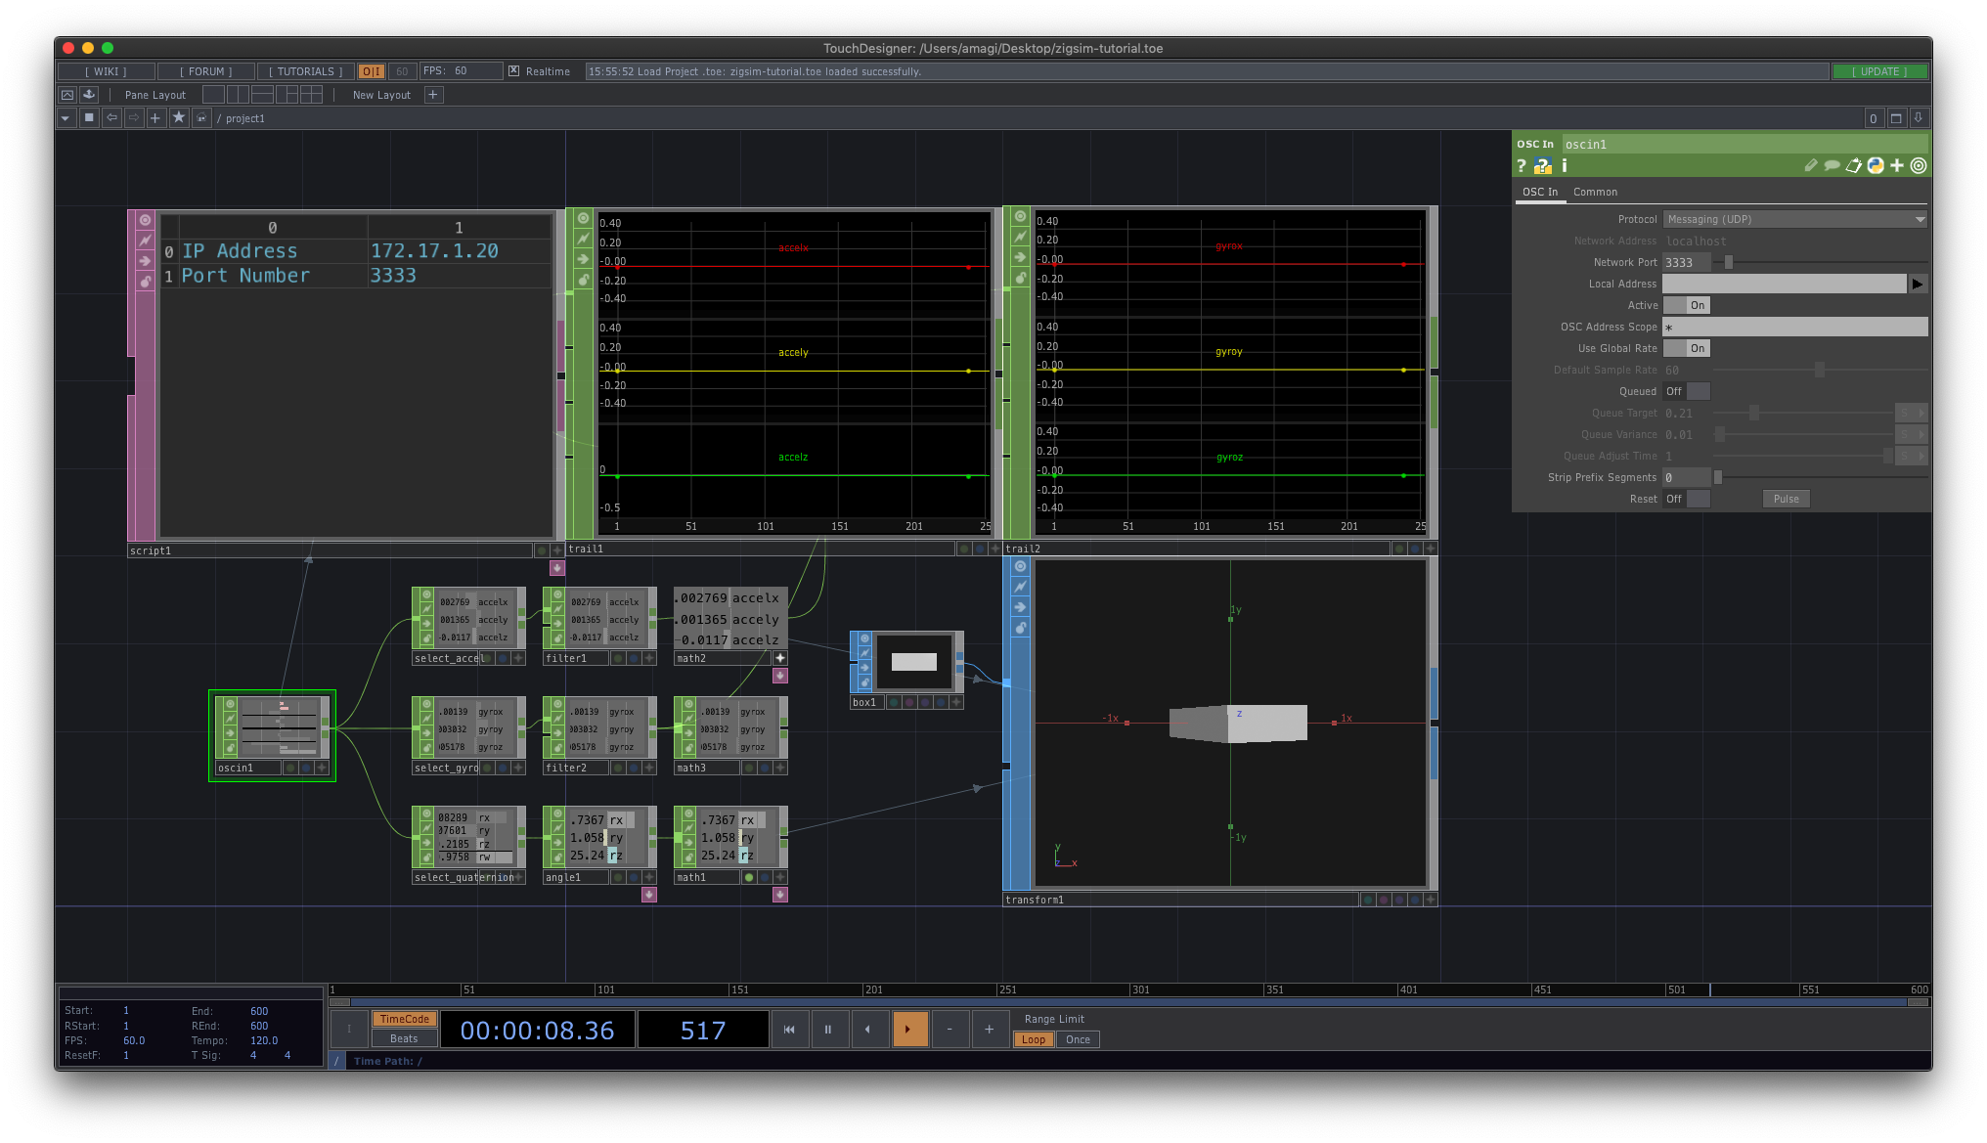This screenshot has width=1987, height=1143.
Task: Open the Python language icon
Action: coord(1876,166)
